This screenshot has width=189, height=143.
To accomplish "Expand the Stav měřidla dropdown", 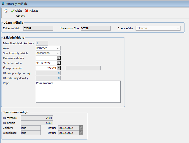I will (178, 28).
